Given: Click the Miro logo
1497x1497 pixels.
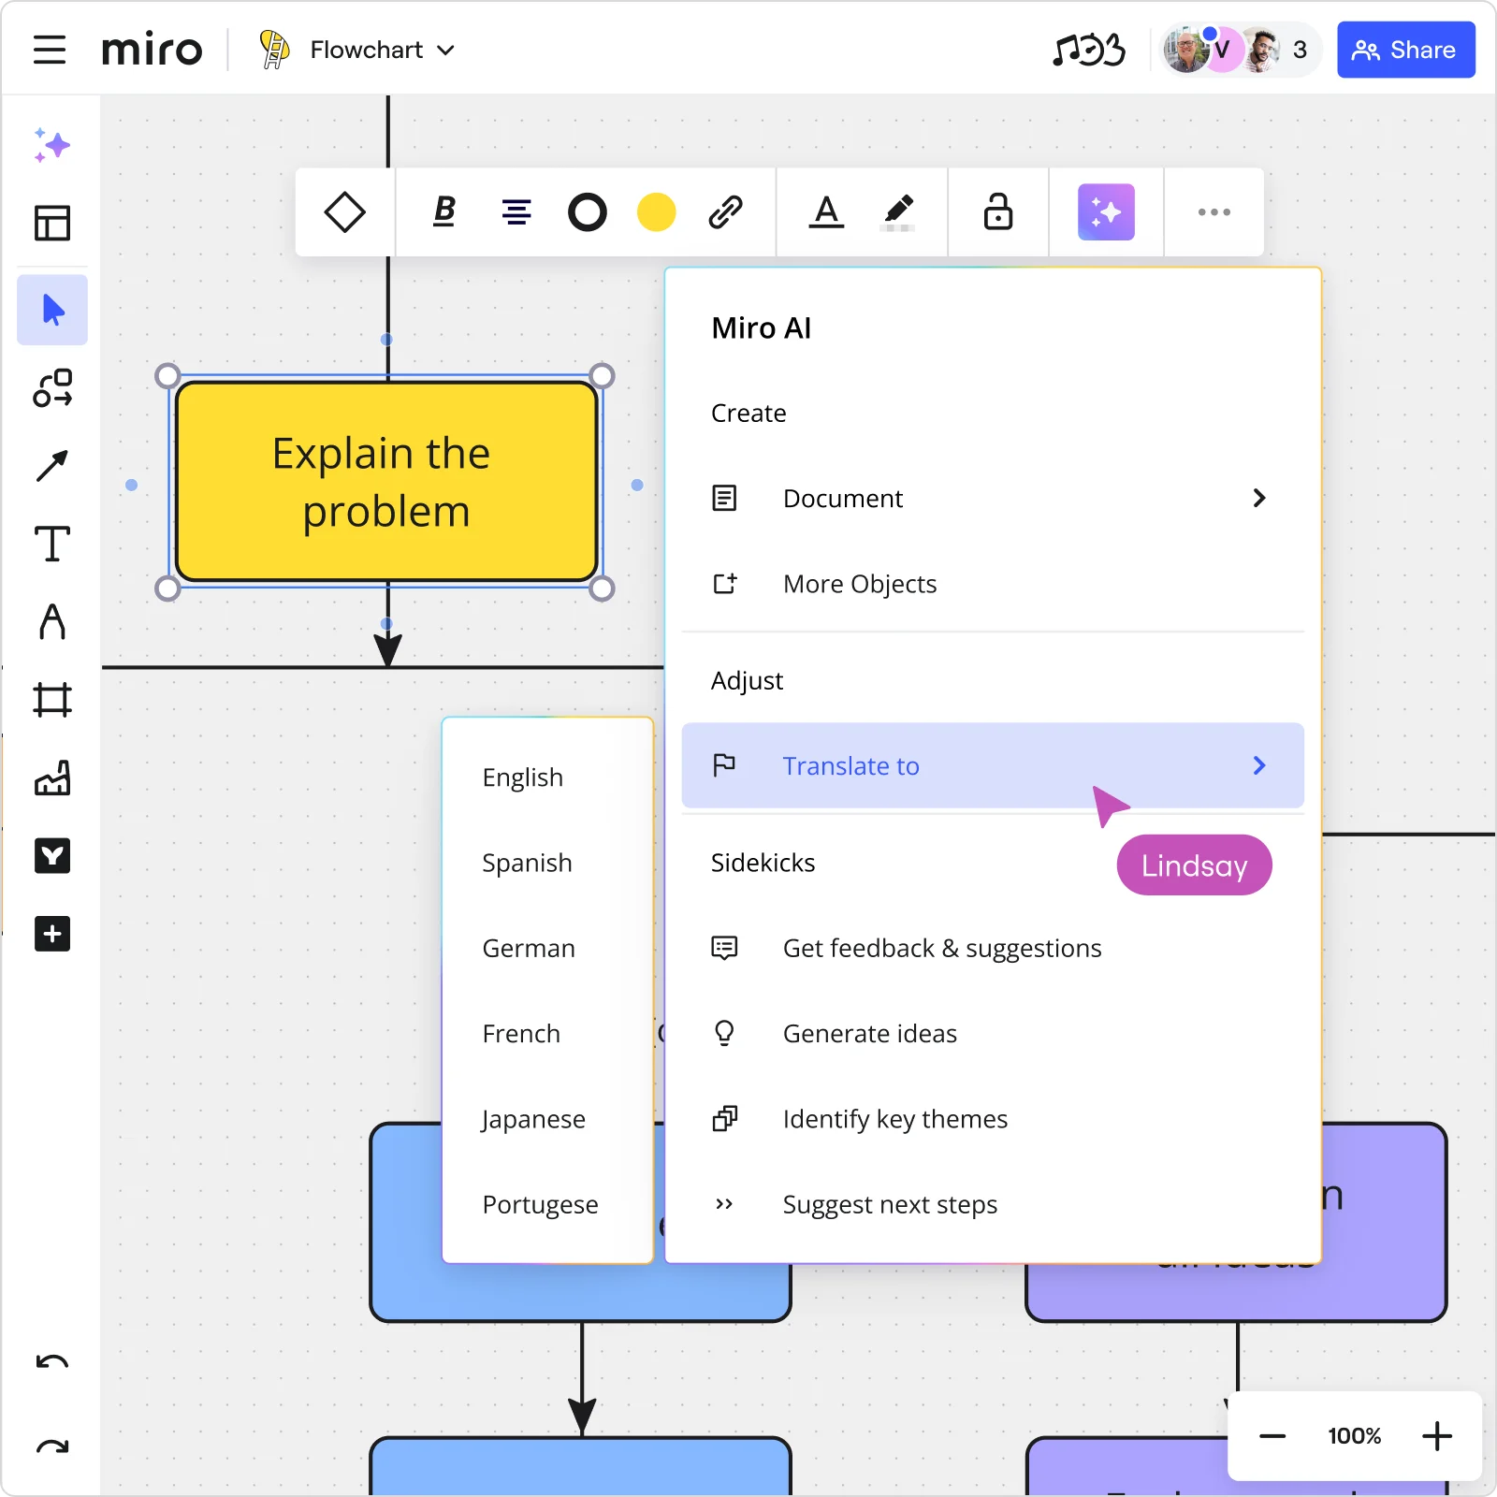Looking at the screenshot, I should (x=152, y=49).
